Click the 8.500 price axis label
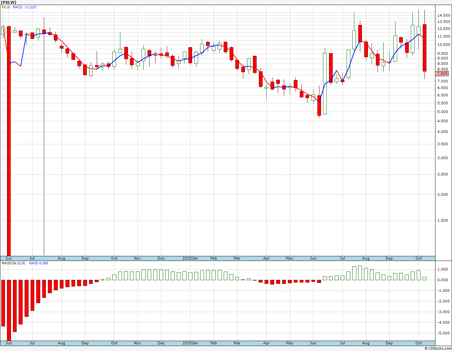This screenshot has height=351, width=452. click(x=443, y=64)
